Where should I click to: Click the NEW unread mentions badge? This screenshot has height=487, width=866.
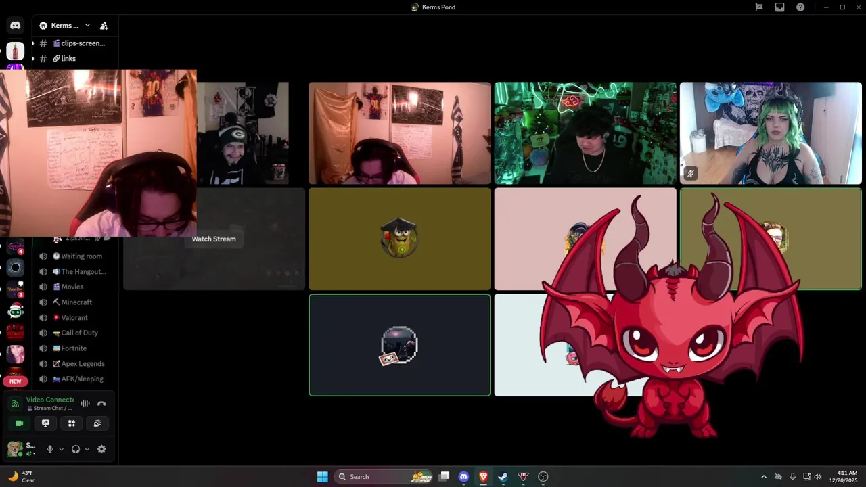click(15, 381)
